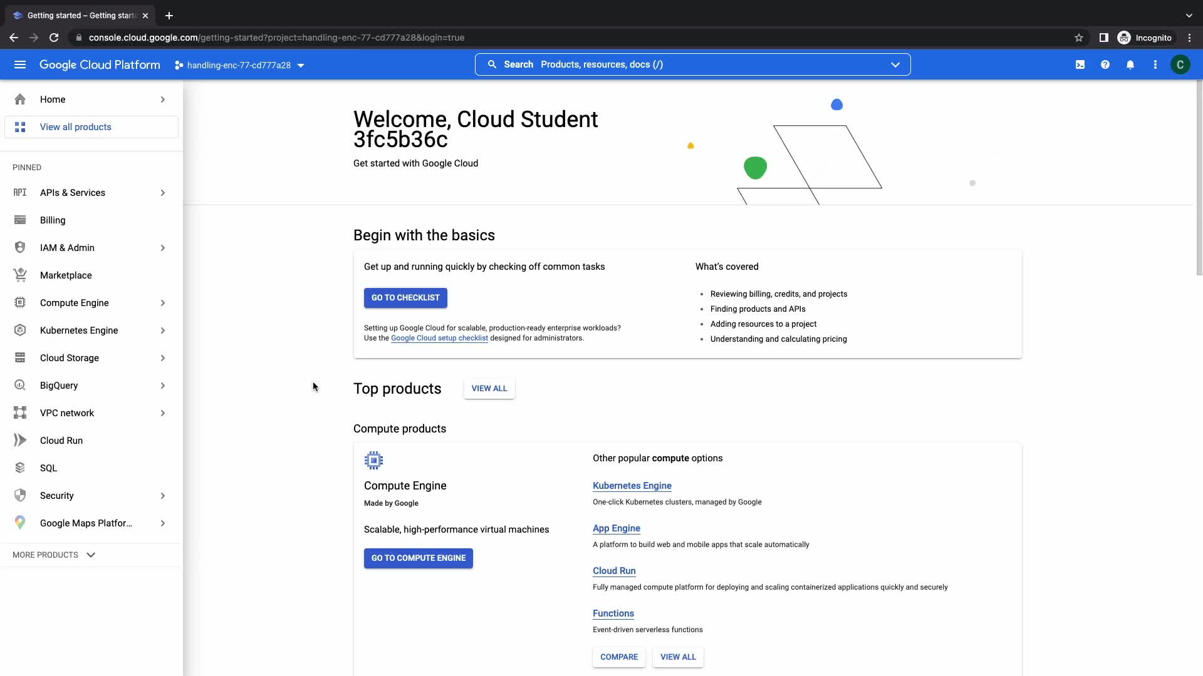This screenshot has width=1203, height=676.
Task: Open the project selector handling-enc-77-cd777a28
Action: (240, 65)
